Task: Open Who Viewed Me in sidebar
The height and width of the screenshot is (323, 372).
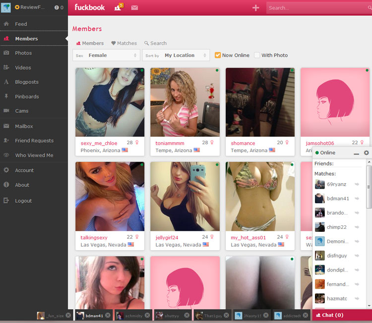Action: point(34,155)
